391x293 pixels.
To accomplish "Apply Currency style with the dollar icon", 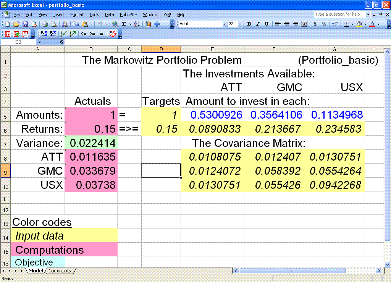I will click(315, 24).
